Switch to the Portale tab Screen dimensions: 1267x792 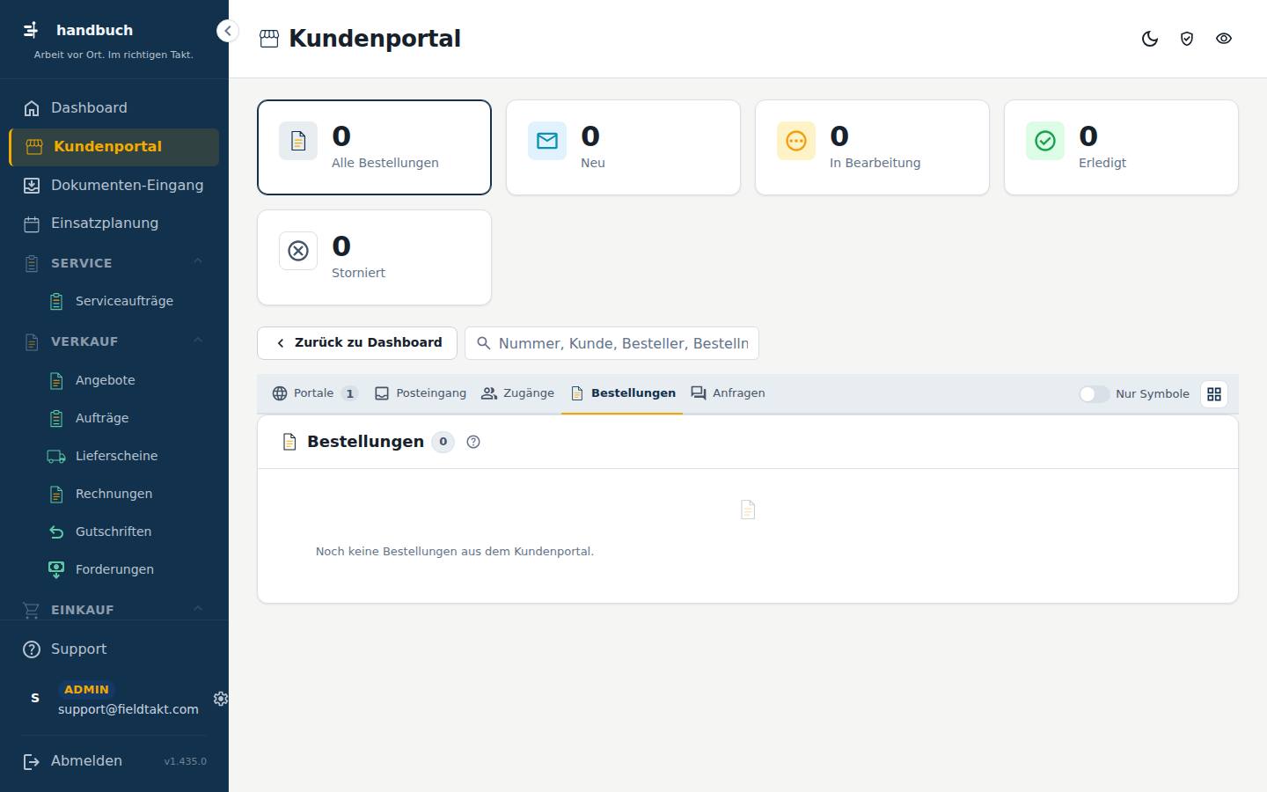tap(314, 393)
